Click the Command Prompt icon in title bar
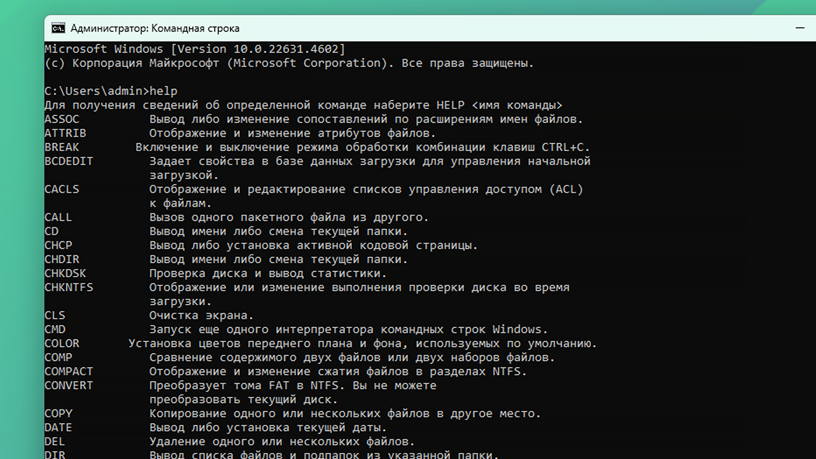816x459 pixels. coord(58,28)
